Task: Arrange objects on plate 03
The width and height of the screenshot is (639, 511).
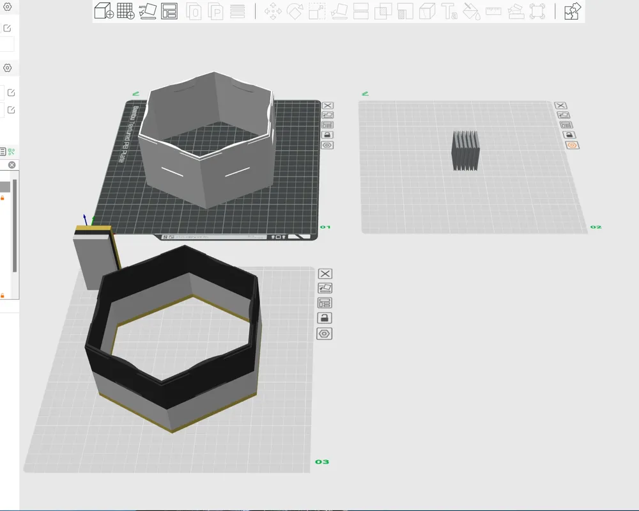Action: [325, 303]
